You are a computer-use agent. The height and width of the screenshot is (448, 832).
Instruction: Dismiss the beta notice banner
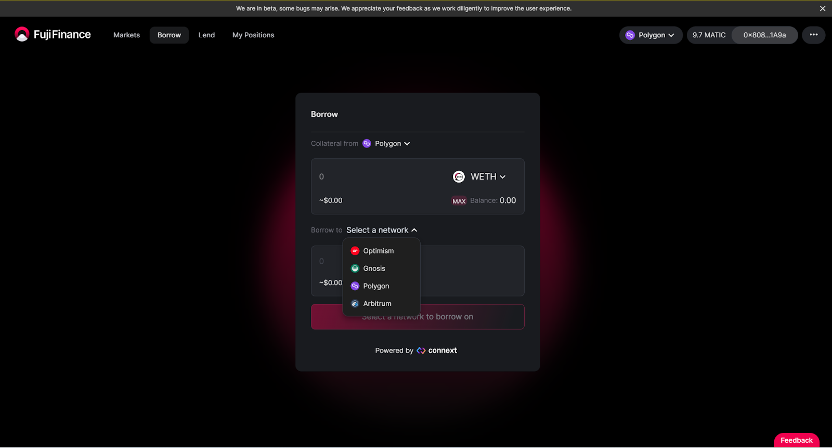click(822, 8)
